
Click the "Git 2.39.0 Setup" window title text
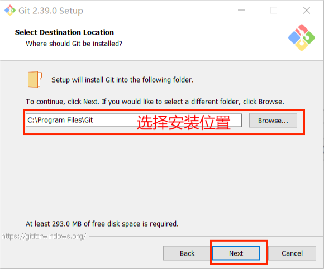(51, 11)
